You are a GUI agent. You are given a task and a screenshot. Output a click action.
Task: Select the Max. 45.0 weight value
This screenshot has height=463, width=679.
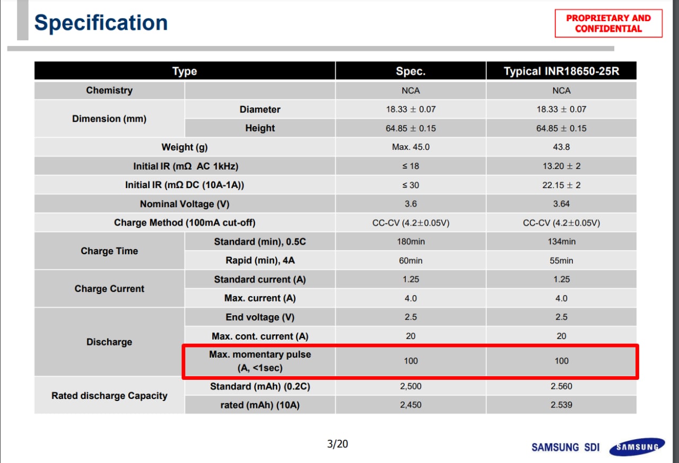411,147
